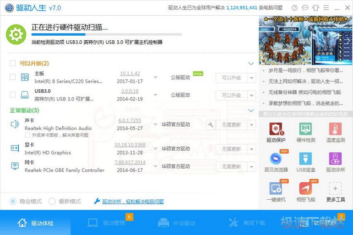This screenshot has height=235, width=353.
Task: Switch to the 驱动管理 tab
Action: click(106, 223)
